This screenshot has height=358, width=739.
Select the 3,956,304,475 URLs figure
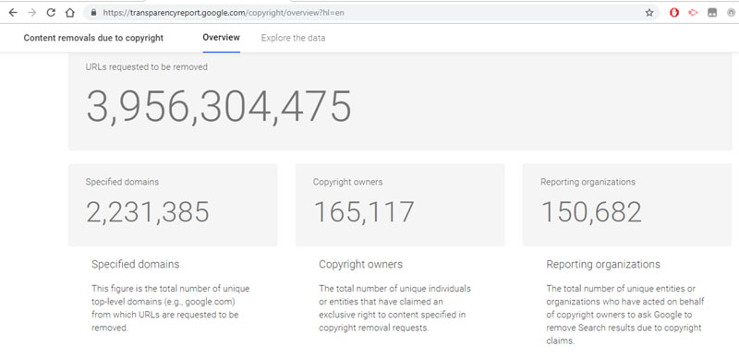[x=219, y=106]
